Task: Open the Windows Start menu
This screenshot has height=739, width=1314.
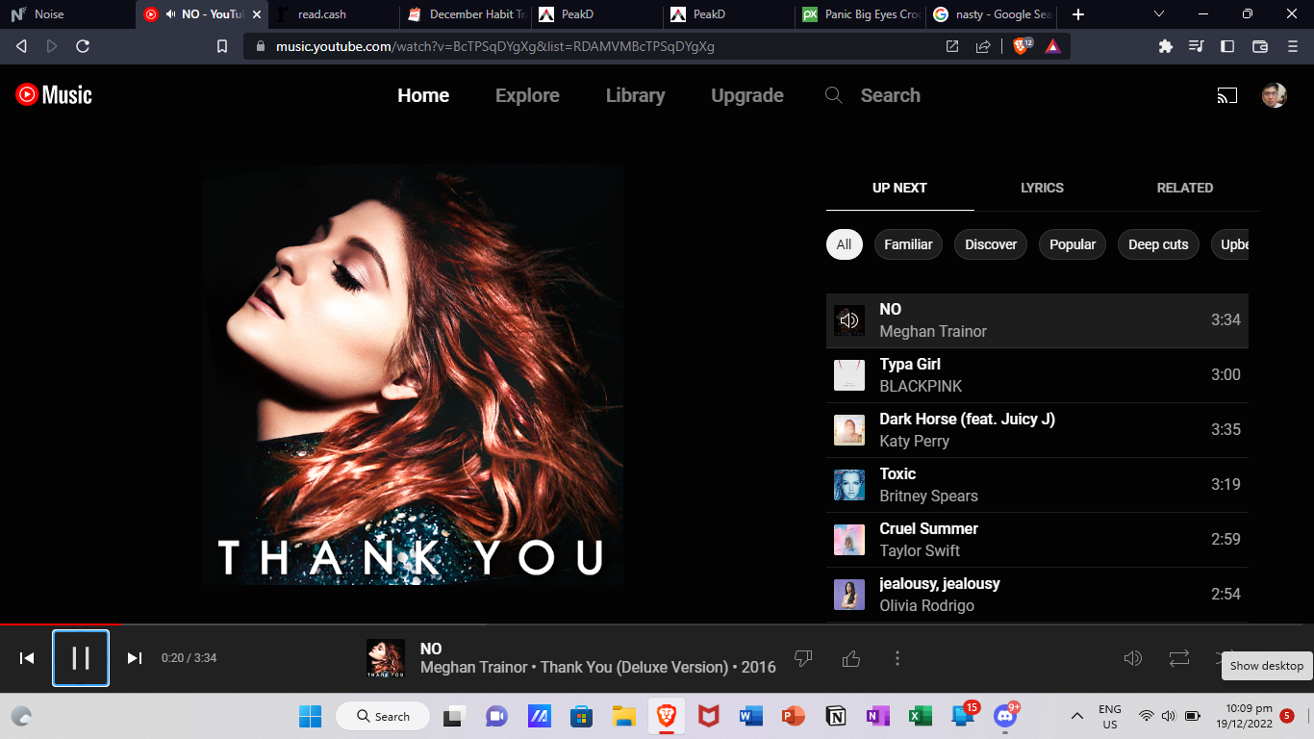Action: pos(311,716)
